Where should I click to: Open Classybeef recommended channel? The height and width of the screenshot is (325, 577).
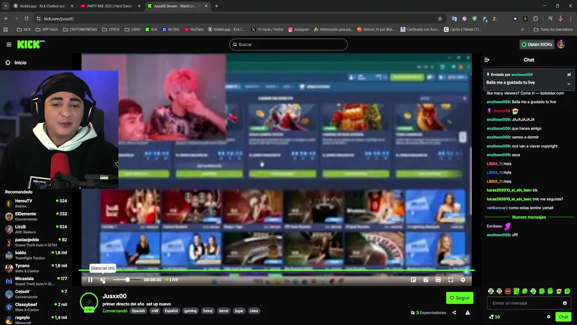click(36, 307)
